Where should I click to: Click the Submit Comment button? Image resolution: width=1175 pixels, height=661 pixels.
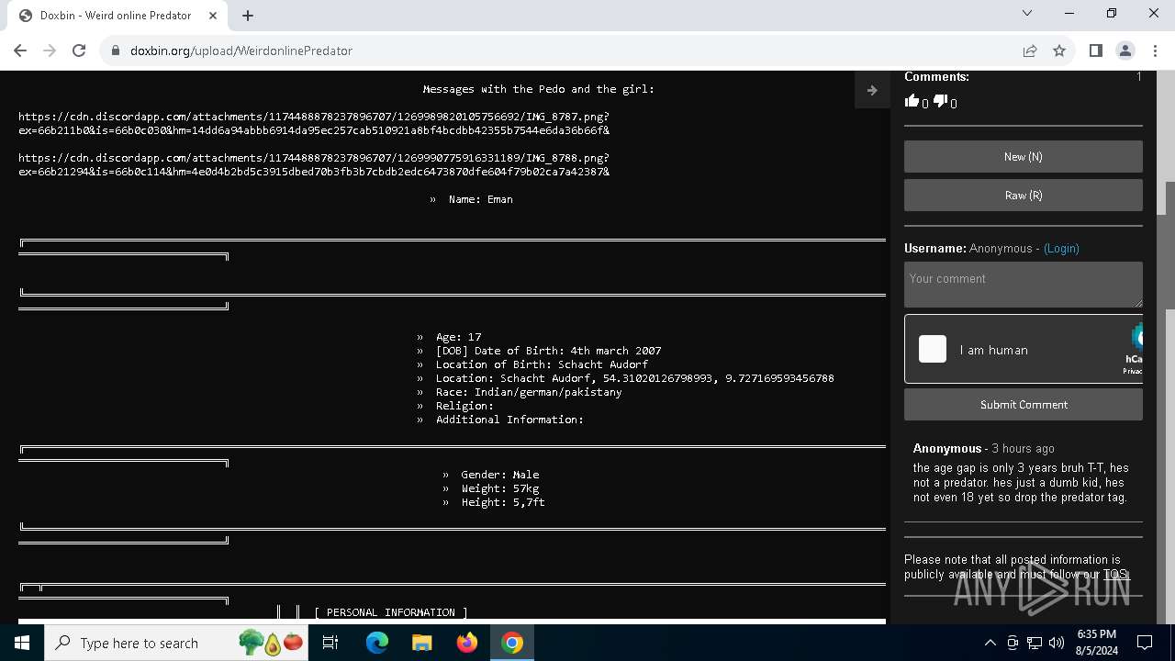(x=1024, y=405)
